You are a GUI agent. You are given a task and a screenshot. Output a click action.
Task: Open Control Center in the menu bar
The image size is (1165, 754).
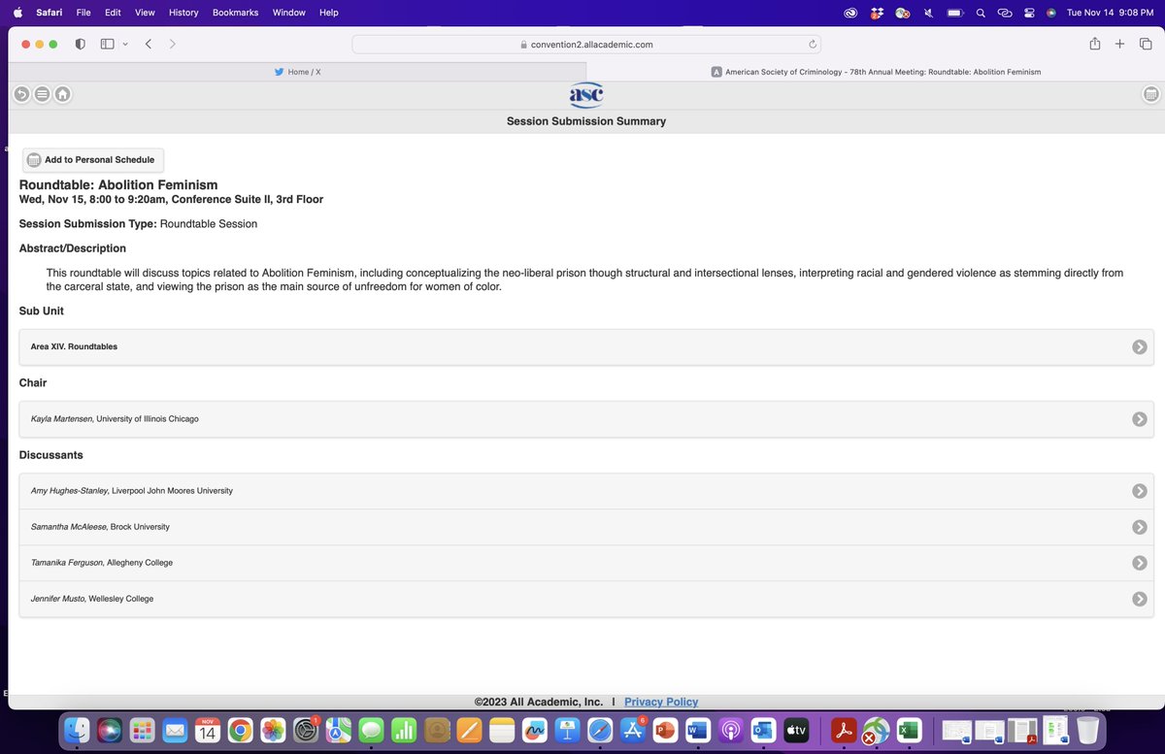click(x=1029, y=13)
